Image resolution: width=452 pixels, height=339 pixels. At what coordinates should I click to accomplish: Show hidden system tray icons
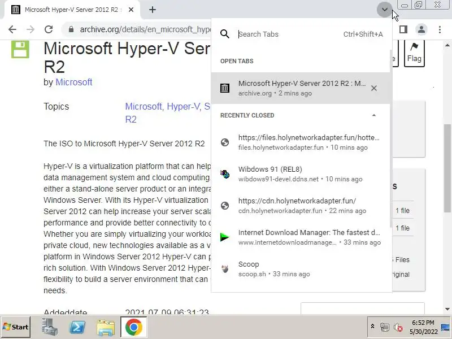(372, 327)
